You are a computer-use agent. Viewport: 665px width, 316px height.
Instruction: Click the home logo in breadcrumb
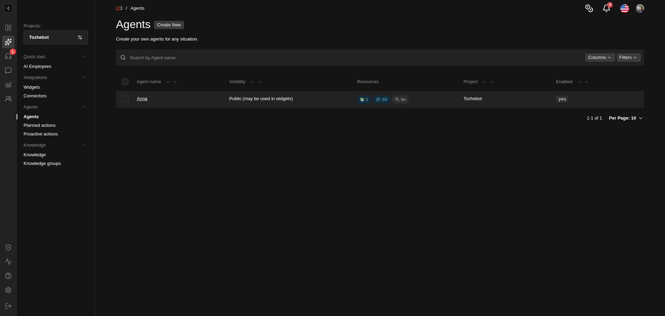coord(119,8)
